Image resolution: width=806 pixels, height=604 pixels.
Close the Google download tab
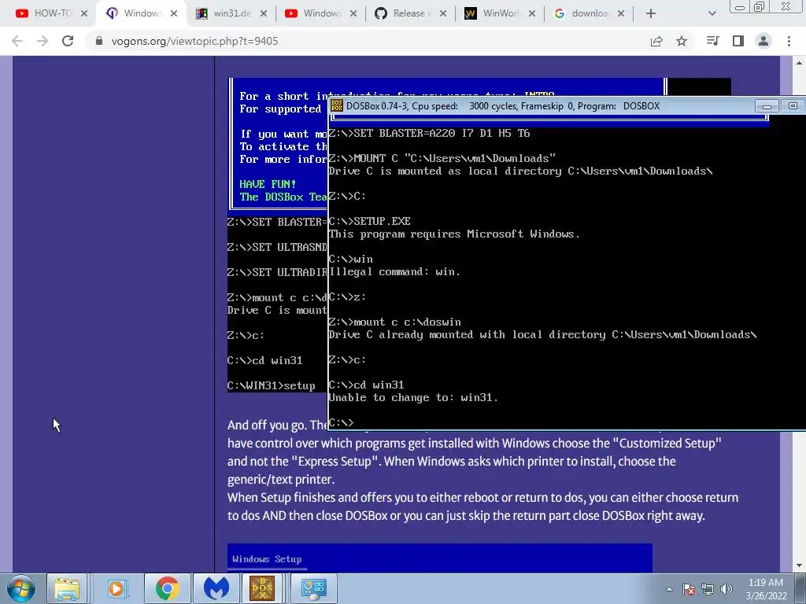(621, 13)
